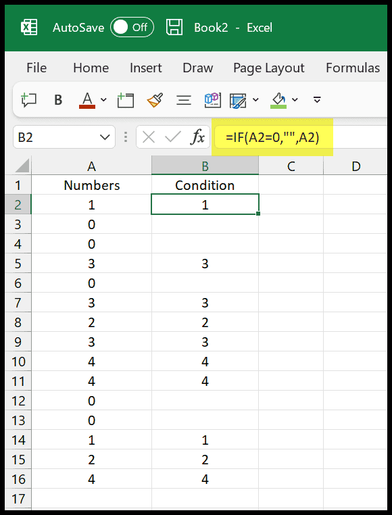Toggle bold formatting
This screenshot has width=392, height=515.
click(x=58, y=100)
